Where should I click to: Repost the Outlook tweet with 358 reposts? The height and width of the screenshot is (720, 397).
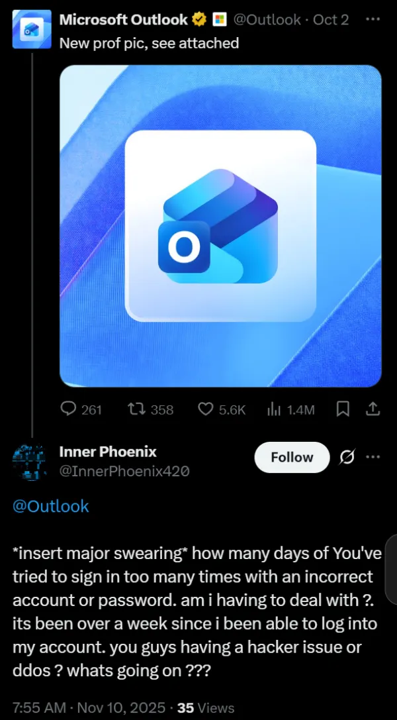click(x=136, y=409)
